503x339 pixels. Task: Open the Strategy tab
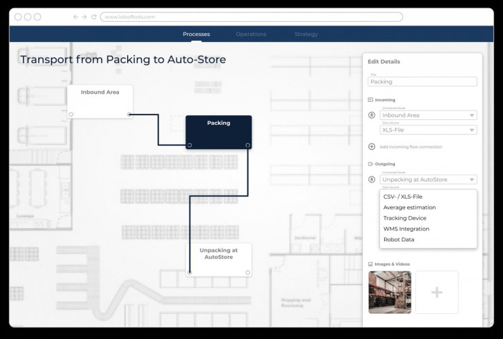tap(306, 34)
